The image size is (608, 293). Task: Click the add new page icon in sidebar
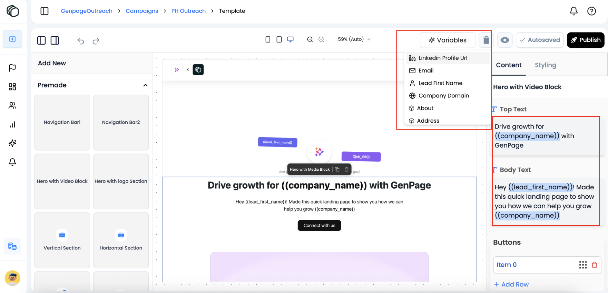[12, 39]
